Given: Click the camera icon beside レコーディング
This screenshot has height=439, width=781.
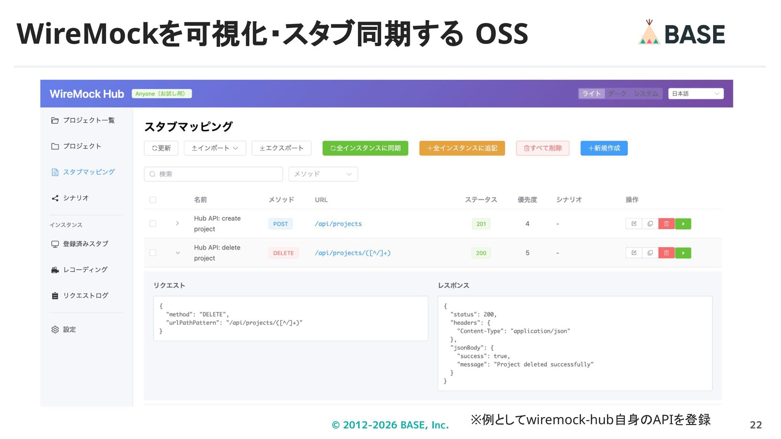Looking at the screenshot, I should (x=55, y=270).
